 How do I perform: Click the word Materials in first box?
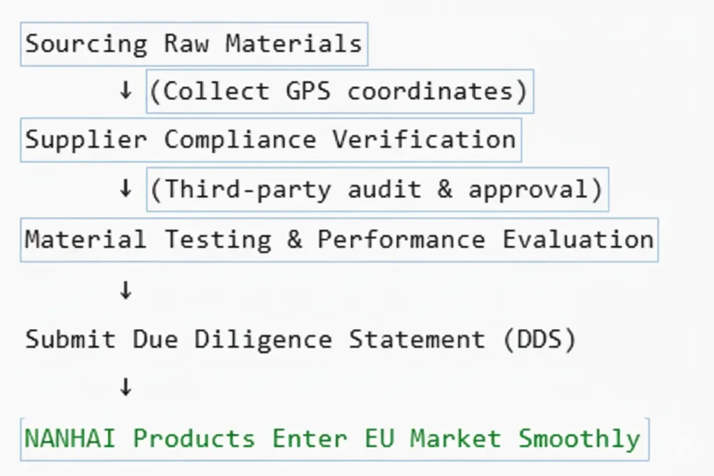pyautogui.click(x=294, y=44)
